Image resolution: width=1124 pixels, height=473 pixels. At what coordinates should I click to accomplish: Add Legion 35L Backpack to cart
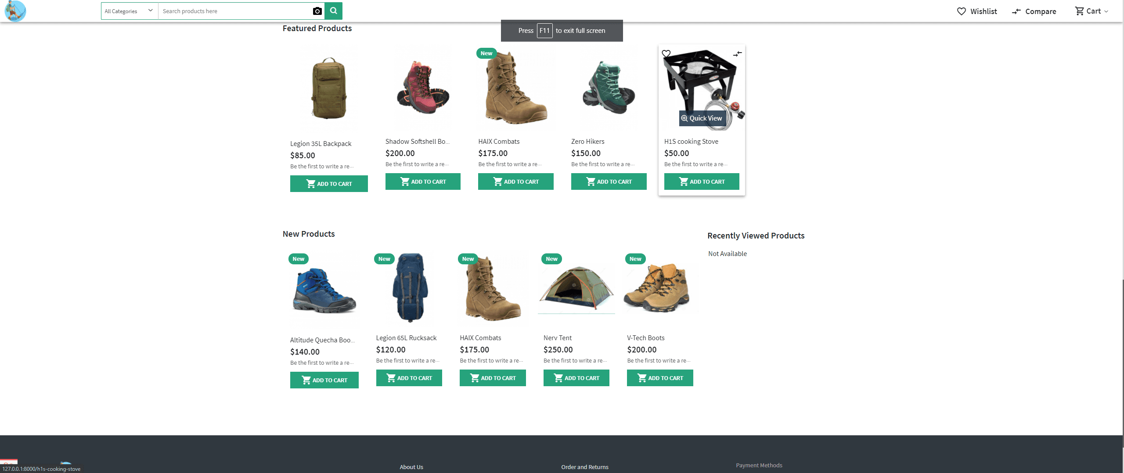tap(329, 184)
